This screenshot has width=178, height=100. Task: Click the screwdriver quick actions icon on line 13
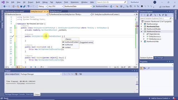pyautogui.click(x=13, y=36)
